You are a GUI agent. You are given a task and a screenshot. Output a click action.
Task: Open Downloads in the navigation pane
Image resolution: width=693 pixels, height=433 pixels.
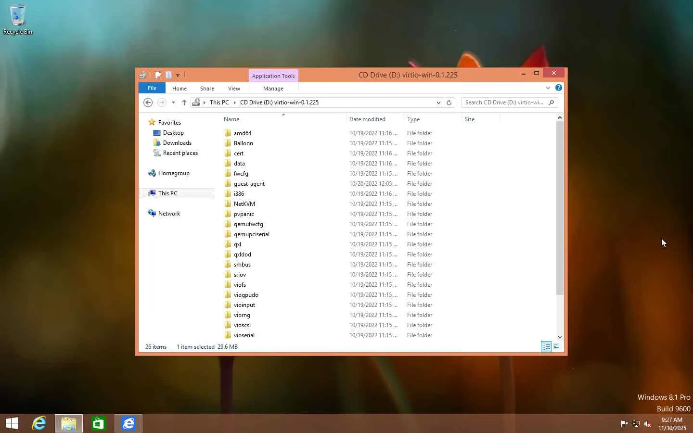point(177,143)
